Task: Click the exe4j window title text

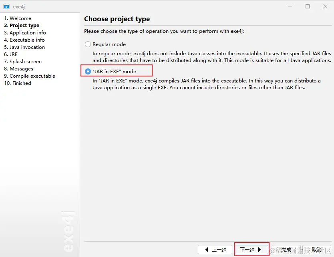Action: 19,7
